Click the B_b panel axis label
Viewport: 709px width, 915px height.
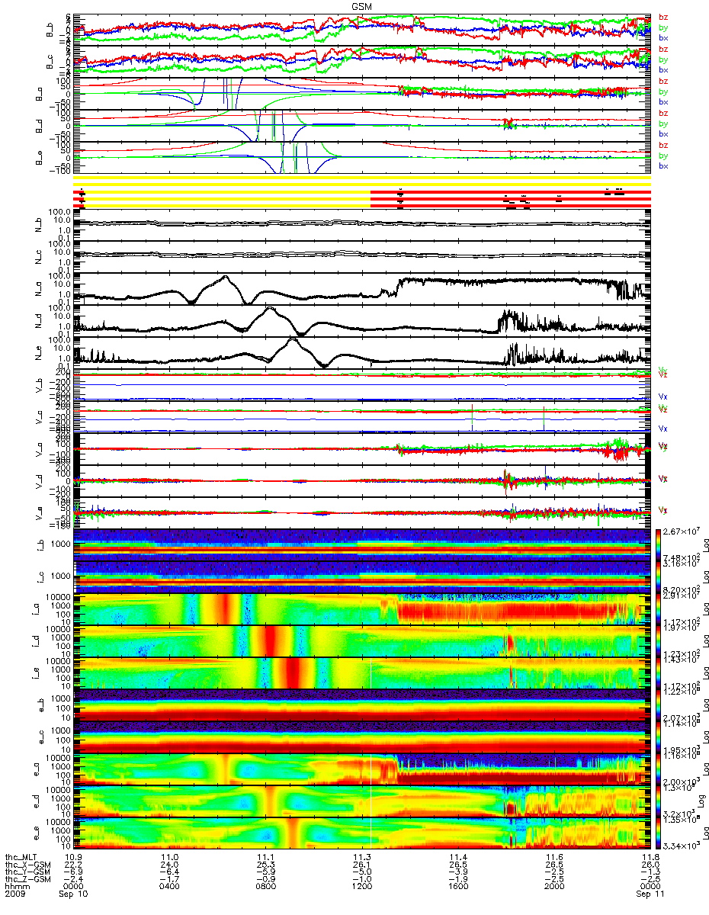click(x=50, y=29)
